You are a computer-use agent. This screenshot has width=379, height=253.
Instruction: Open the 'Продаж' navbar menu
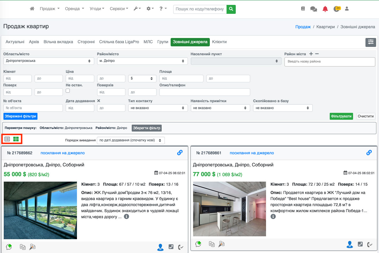pyautogui.click(x=50, y=9)
